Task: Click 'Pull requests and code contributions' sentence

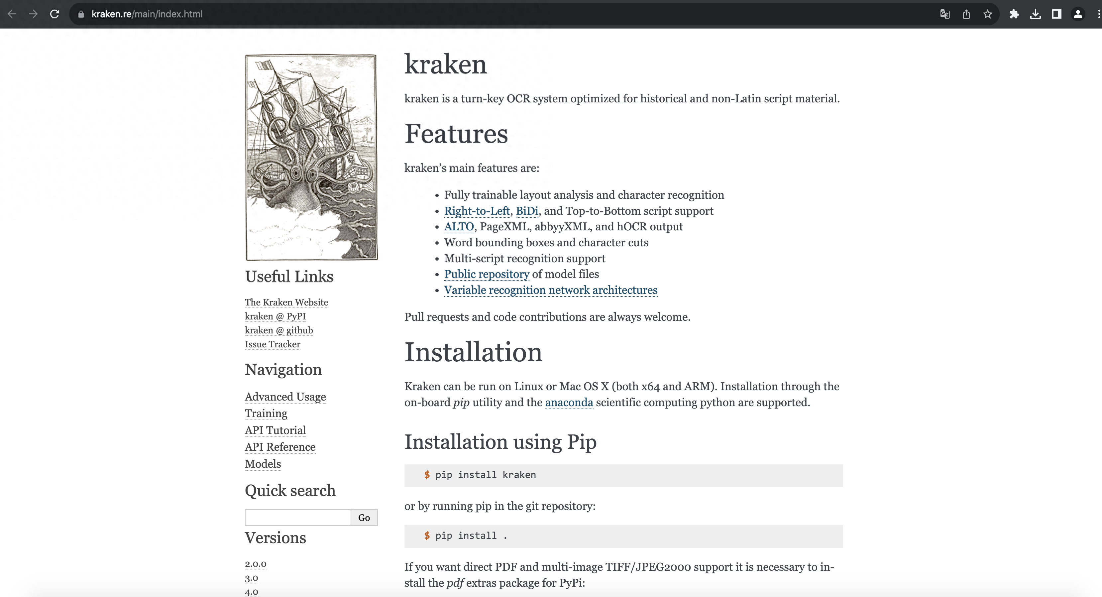Action: pyautogui.click(x=547, y=317)
